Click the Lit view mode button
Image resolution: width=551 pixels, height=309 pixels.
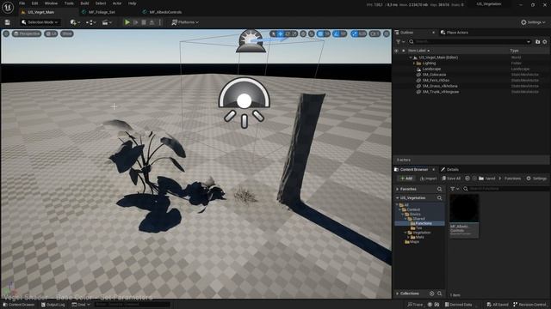click(x=51, y=33)
